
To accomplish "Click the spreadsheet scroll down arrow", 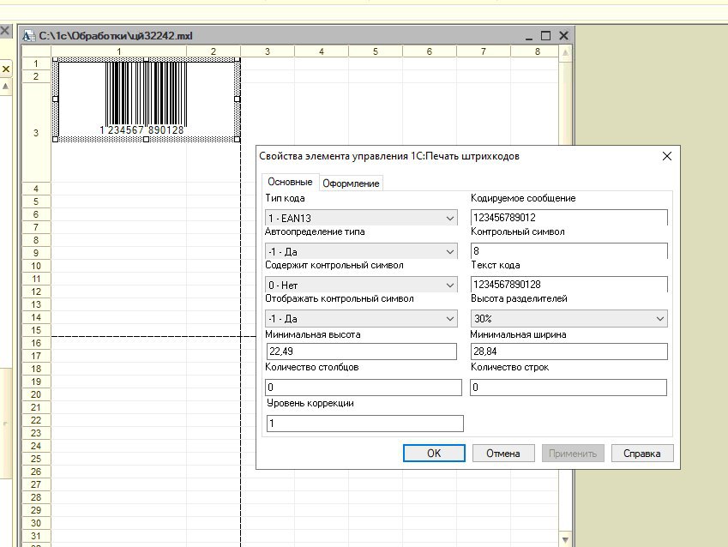I will pos(565,539).
